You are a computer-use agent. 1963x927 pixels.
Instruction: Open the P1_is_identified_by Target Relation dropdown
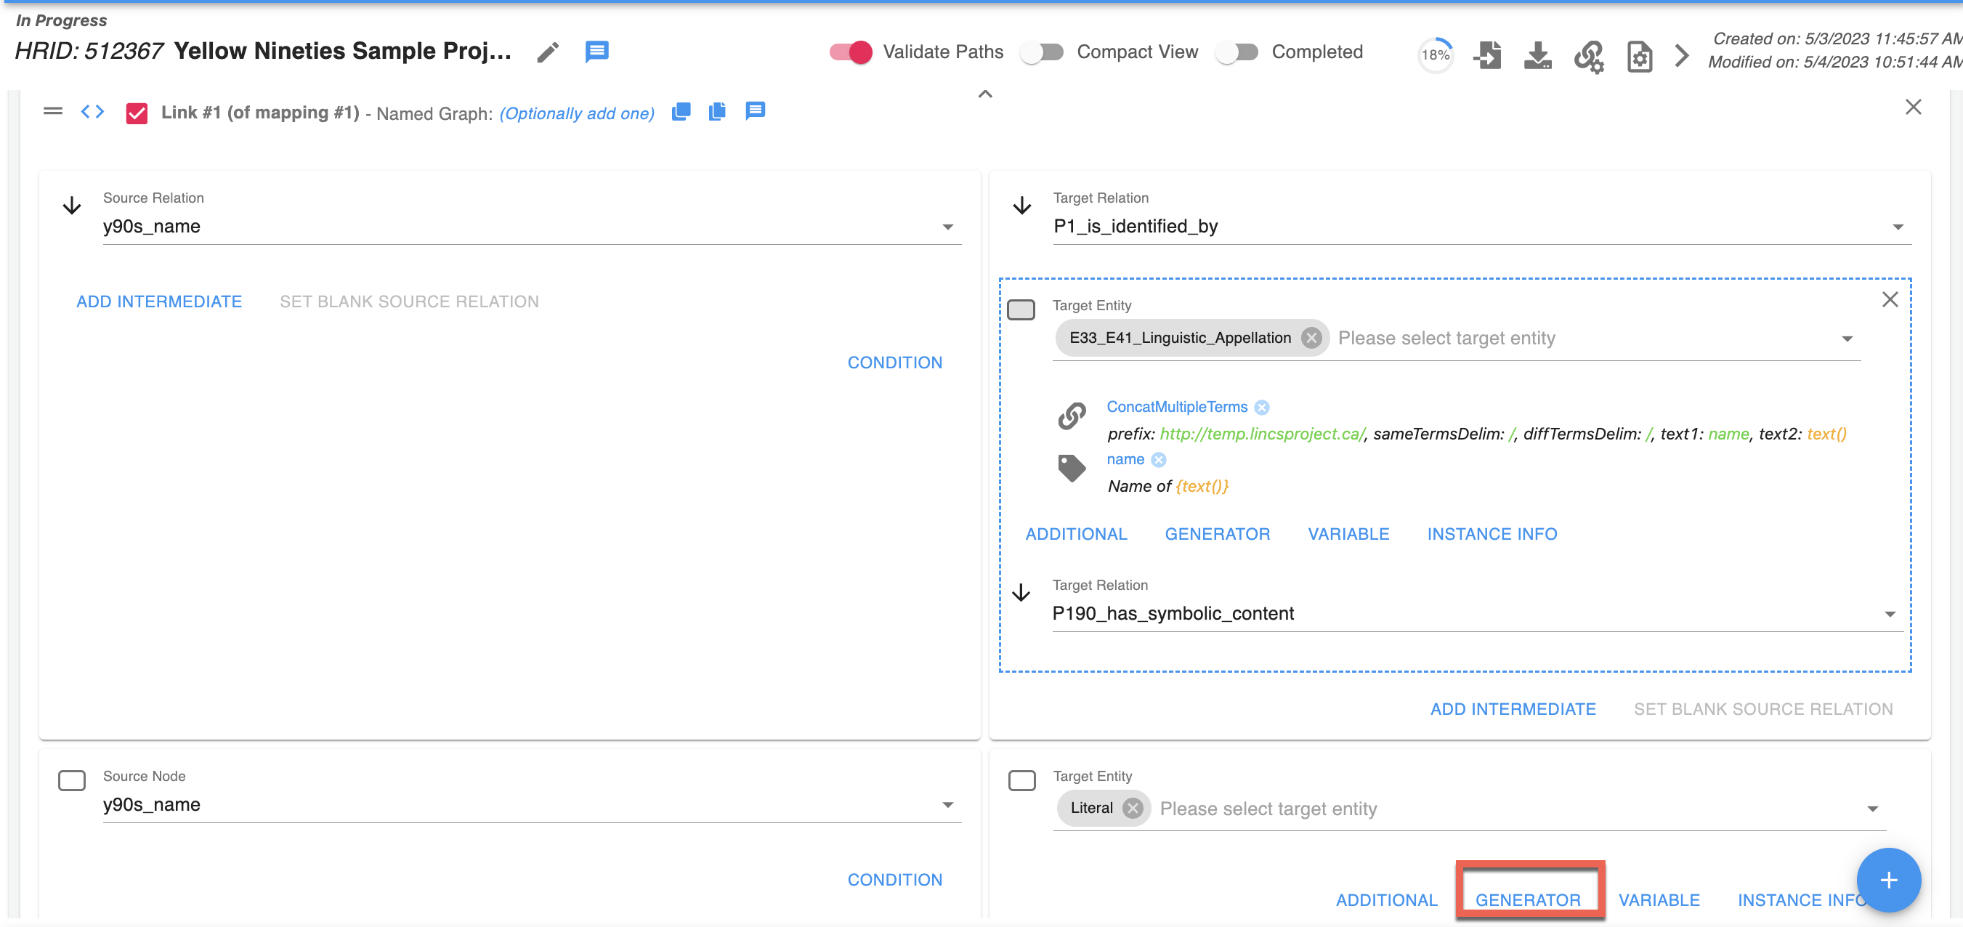pos(1897,227)
